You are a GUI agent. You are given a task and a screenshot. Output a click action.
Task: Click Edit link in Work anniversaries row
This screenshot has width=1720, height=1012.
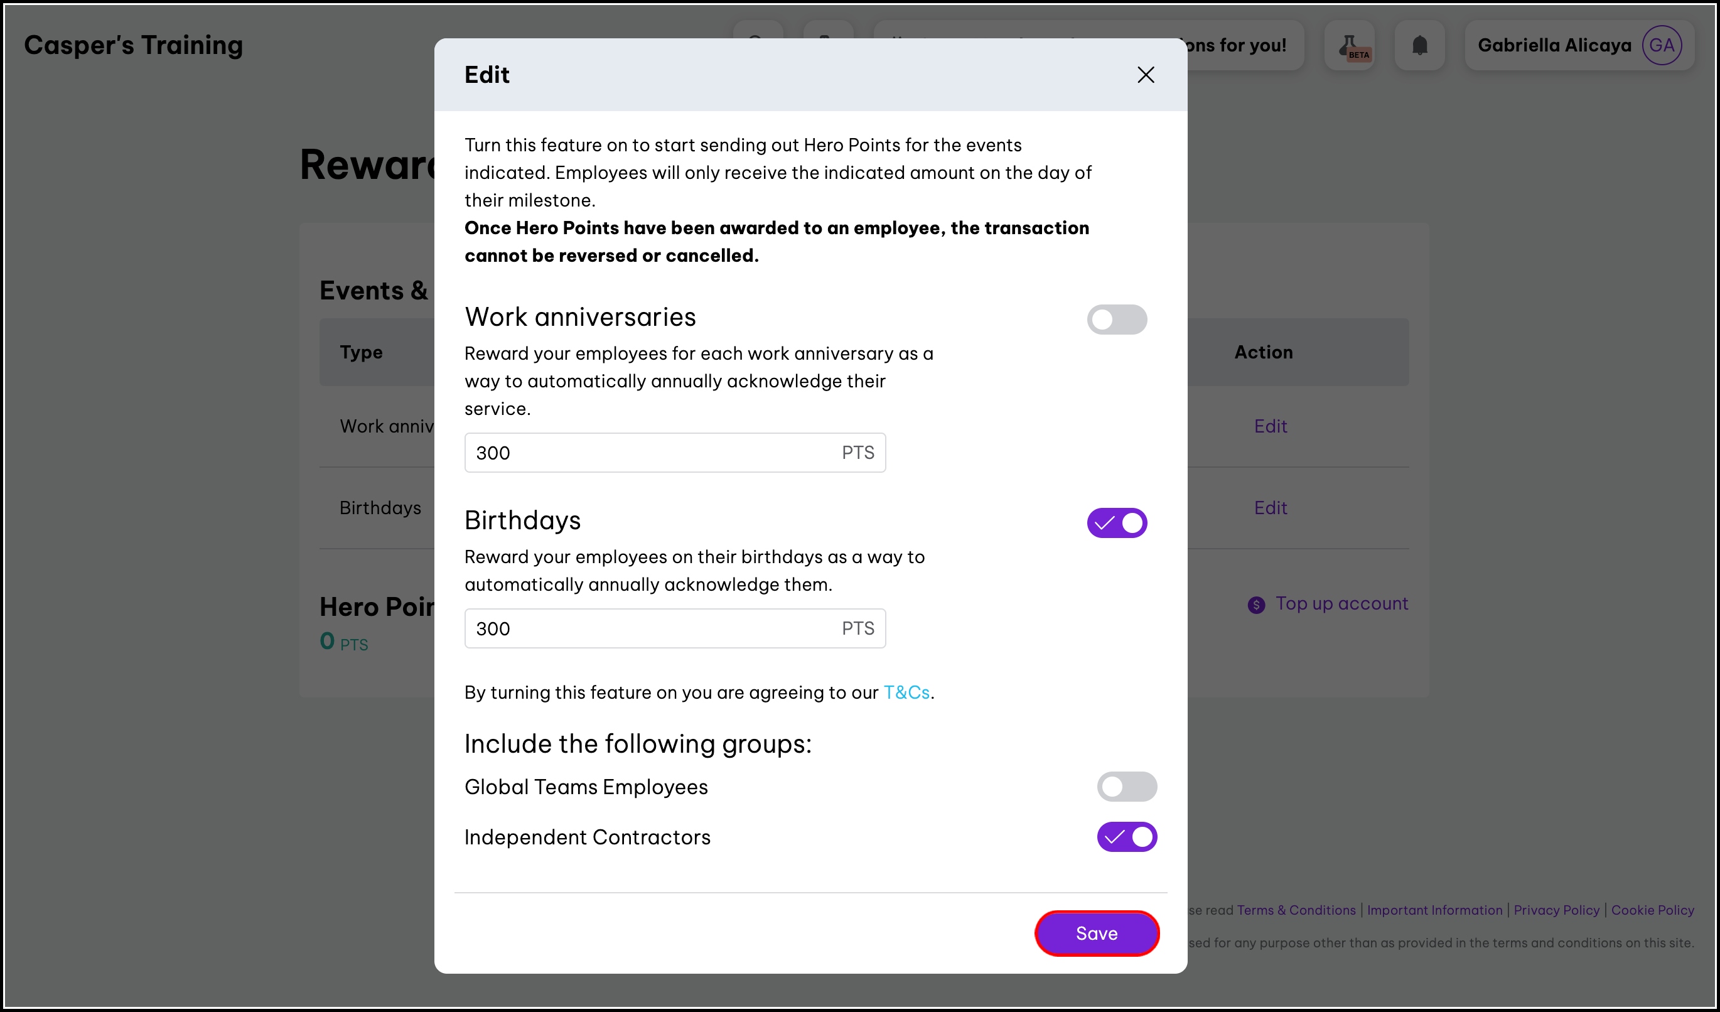click(1270, 426)
